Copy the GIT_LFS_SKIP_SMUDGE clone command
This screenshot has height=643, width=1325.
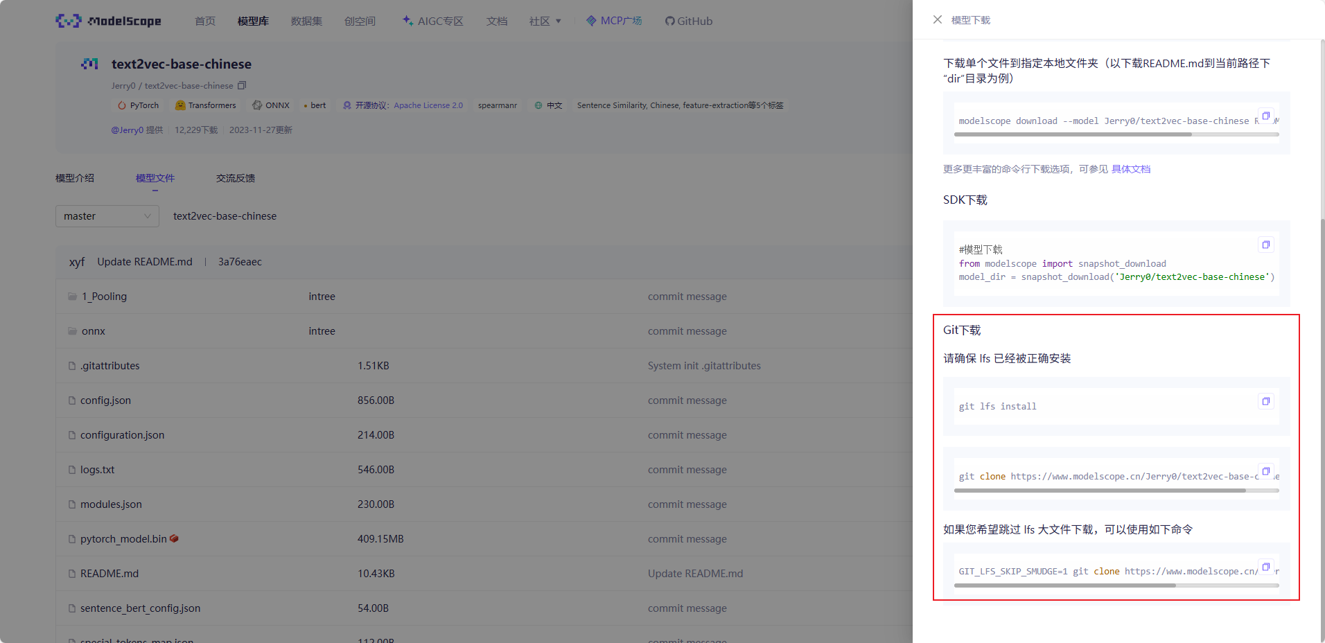tap(1265, 567)
